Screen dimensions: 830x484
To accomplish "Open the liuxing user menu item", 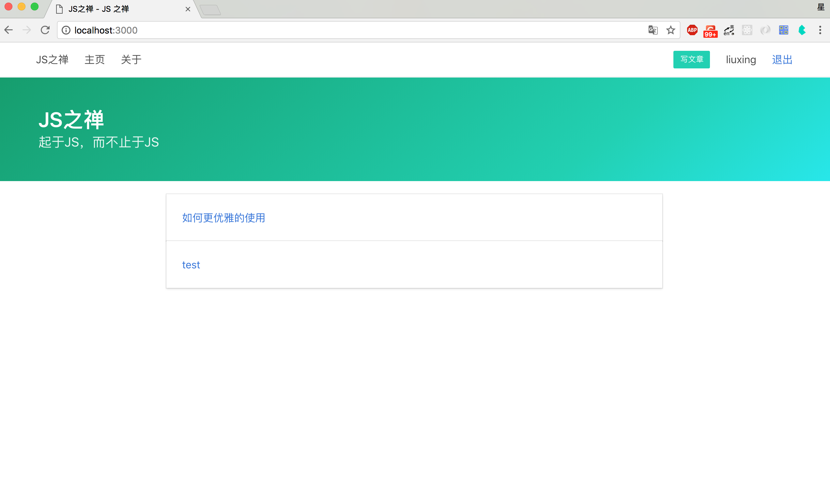I will tap(741, 60).
